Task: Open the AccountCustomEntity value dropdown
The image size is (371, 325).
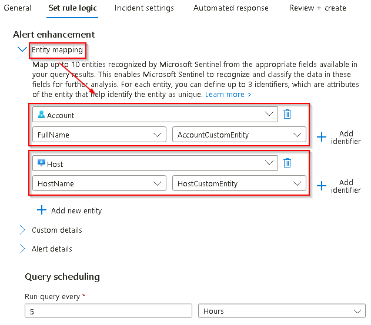Action: (x=239, y=135)
